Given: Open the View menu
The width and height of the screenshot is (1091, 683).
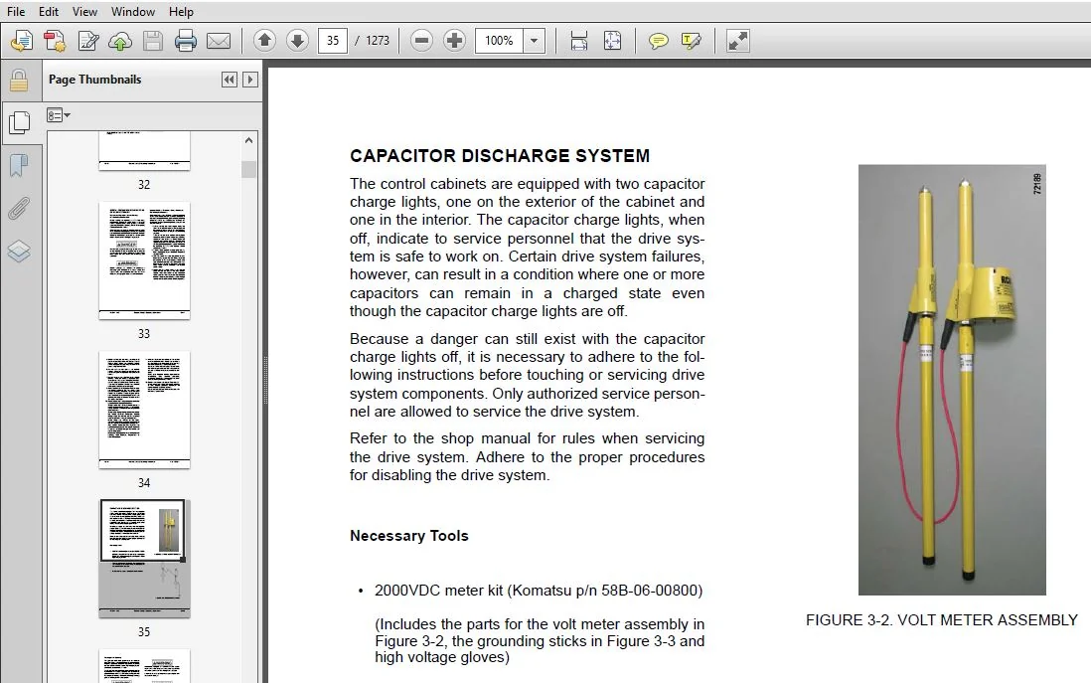Looking at the screenshot, I should coord(84,11).
